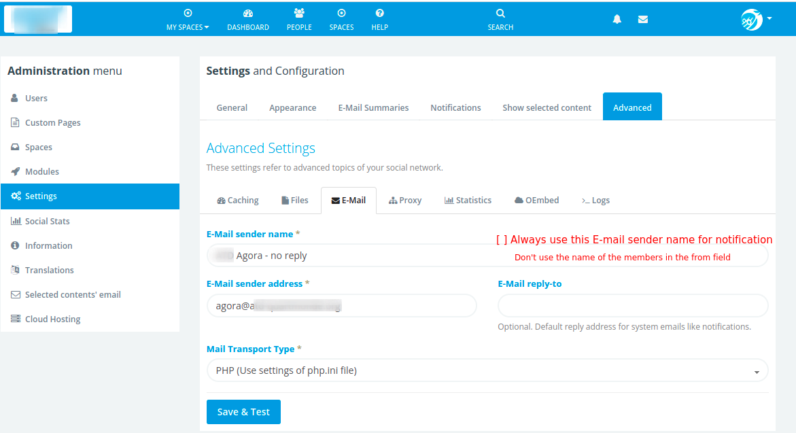Open the Proxy sub-tab
The image size is (796, 433).
(x=405, y=200)
